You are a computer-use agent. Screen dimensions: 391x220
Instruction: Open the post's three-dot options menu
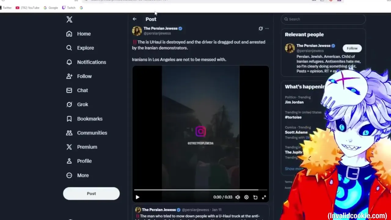click(x=267, y=28)
